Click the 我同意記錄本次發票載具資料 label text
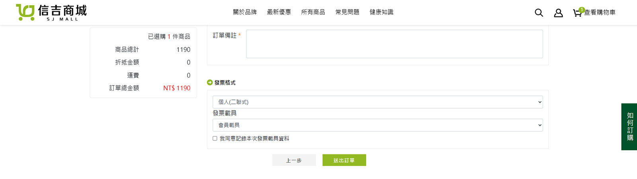Image resolution: width=637 pixels, height=179 pixels. (x=254, y=138)
